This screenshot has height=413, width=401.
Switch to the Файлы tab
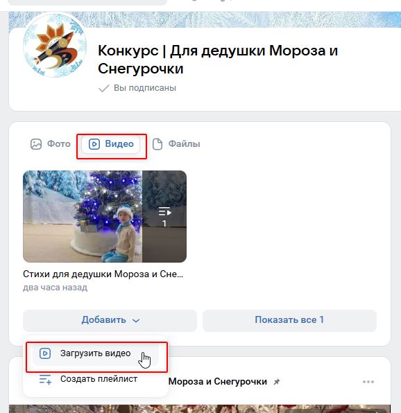click(x=176, y=144)
